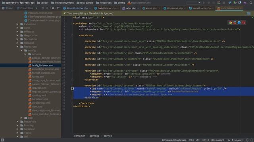Expand the Routing folder

click(17, 125)
